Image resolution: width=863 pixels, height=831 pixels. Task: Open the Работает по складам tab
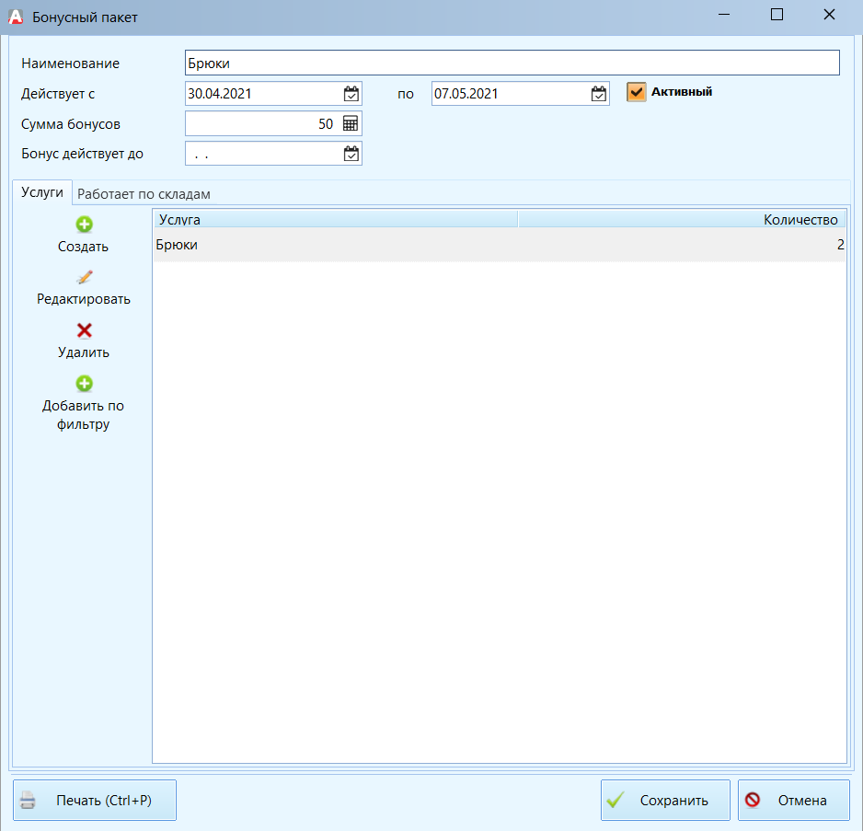coord(144,194)
